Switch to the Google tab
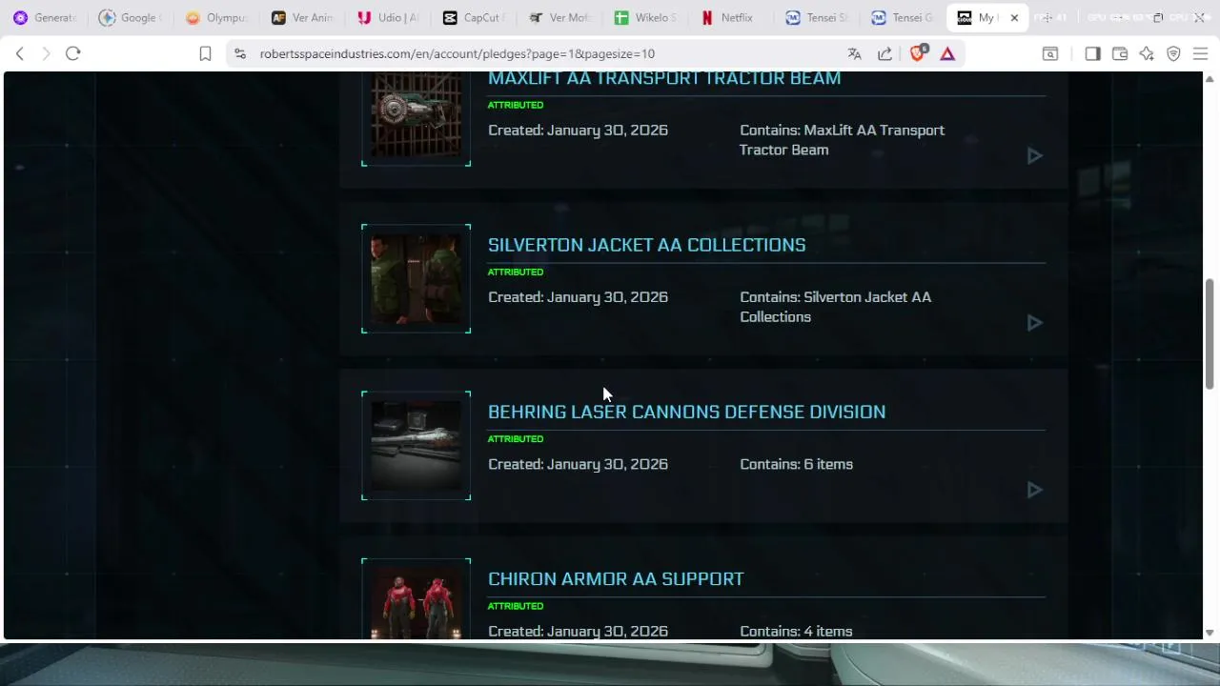 [x=131, y=17]
